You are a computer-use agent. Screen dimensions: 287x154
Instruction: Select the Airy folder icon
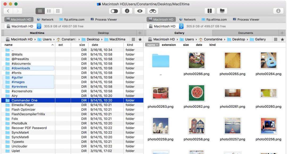pyautogui.click(x=7, y=96)
